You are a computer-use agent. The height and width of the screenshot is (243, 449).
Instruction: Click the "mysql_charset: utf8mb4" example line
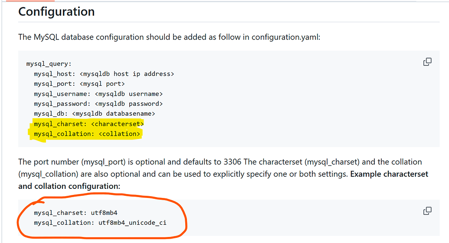tap(75, 213)
